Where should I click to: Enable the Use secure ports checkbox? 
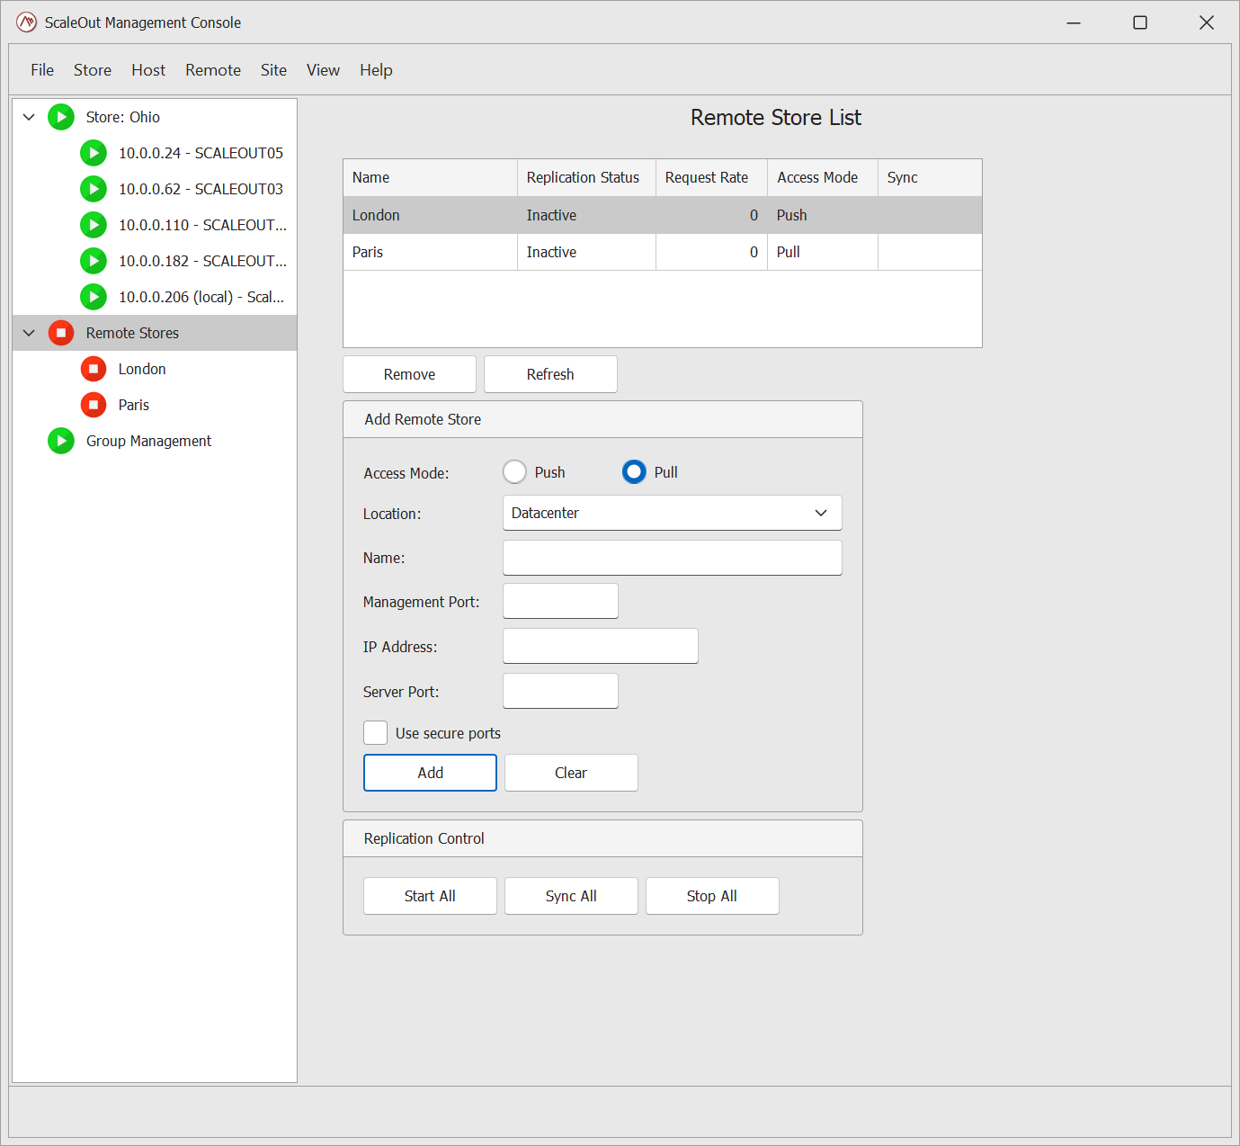click(376, 733)
